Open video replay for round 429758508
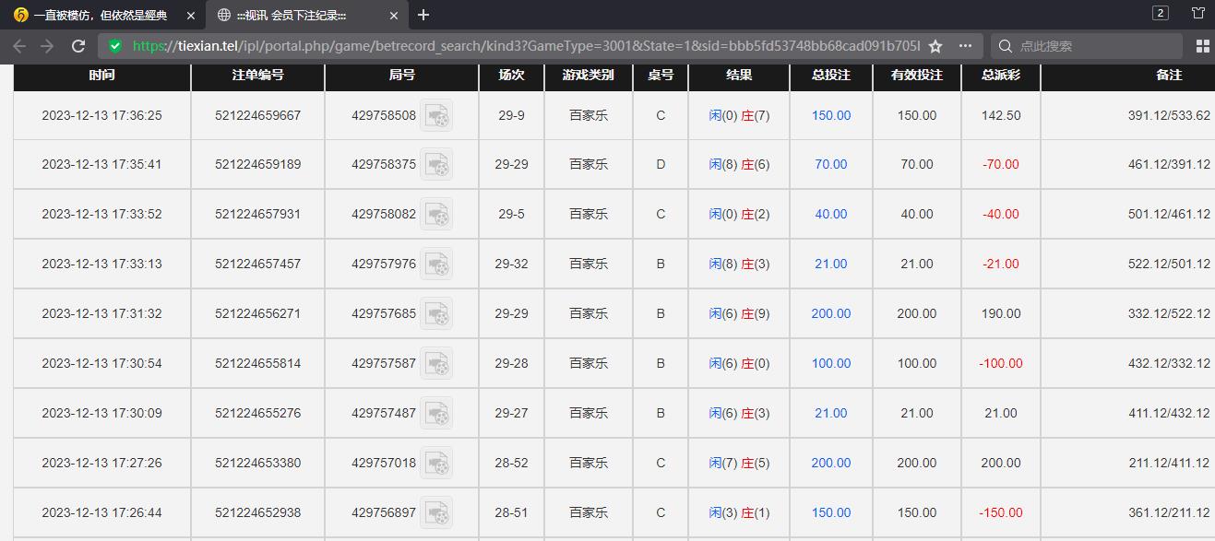 436,116
